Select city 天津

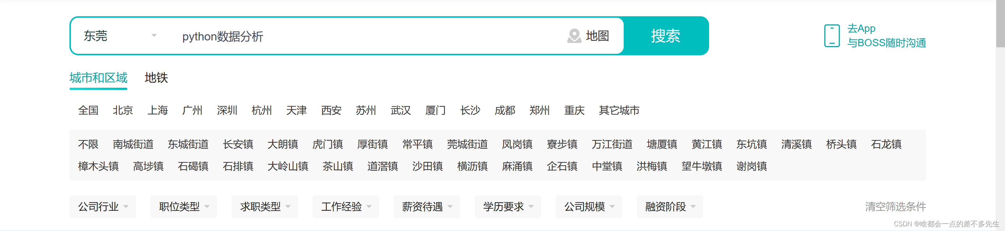click(x=297, y=110)
